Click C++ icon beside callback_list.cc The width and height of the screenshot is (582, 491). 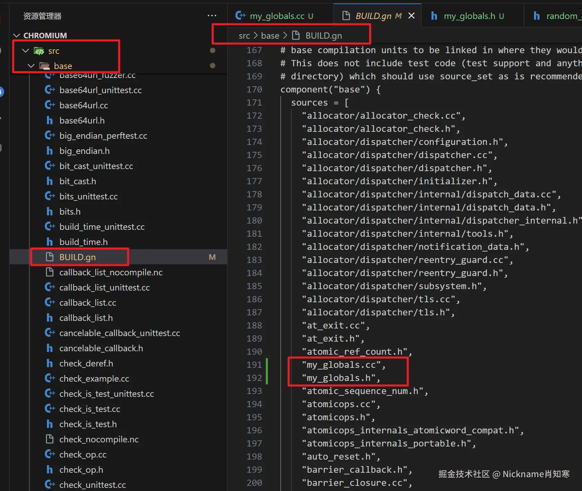(50, 303)
